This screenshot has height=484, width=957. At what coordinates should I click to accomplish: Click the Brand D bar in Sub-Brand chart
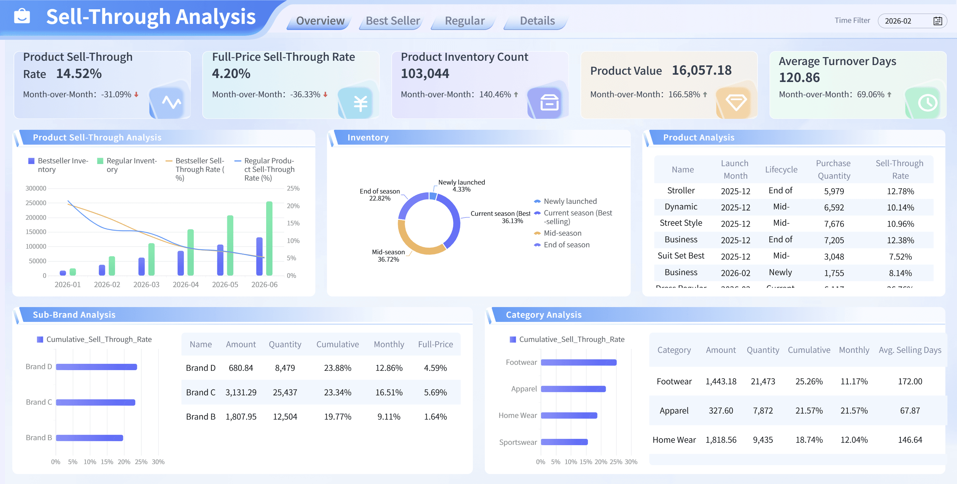[x=97, y=367]
